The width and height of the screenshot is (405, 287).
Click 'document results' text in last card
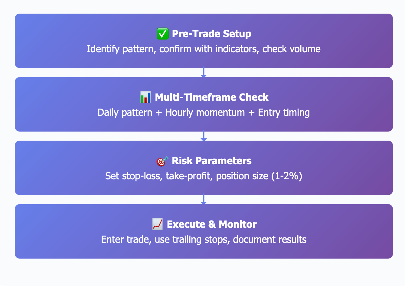point(270,240)
